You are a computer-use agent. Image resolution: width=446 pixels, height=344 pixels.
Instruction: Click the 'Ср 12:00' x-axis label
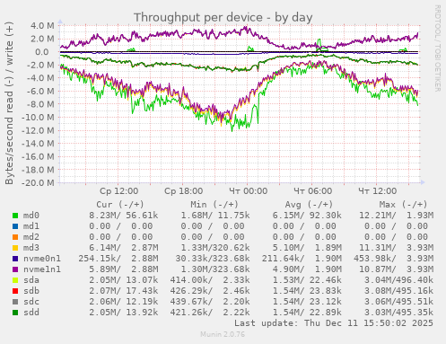click(119, 191)
